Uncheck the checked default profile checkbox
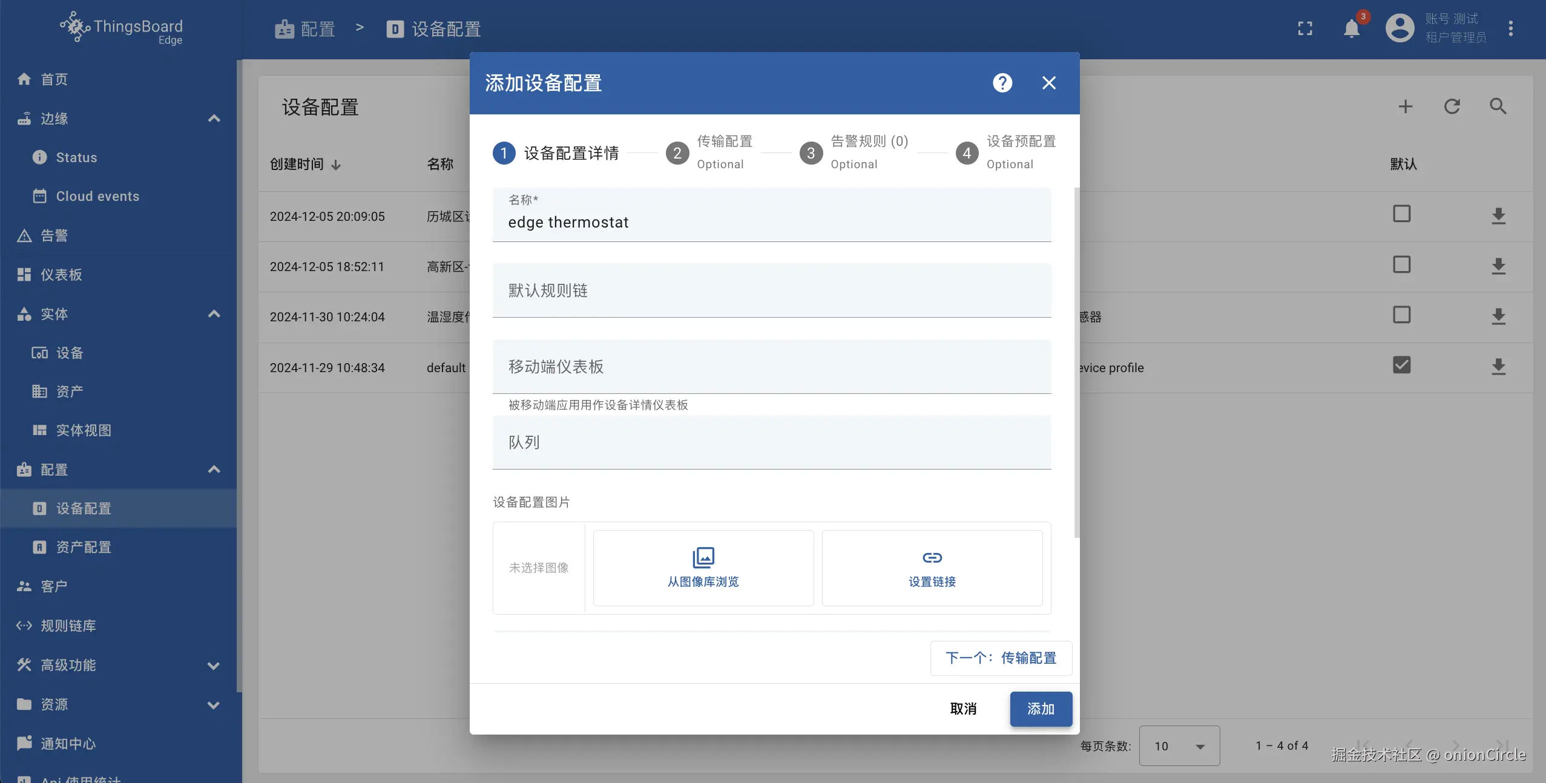 click(1401, 365)
